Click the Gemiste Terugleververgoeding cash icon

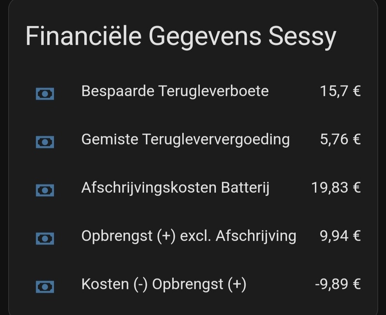click(45, 142)
